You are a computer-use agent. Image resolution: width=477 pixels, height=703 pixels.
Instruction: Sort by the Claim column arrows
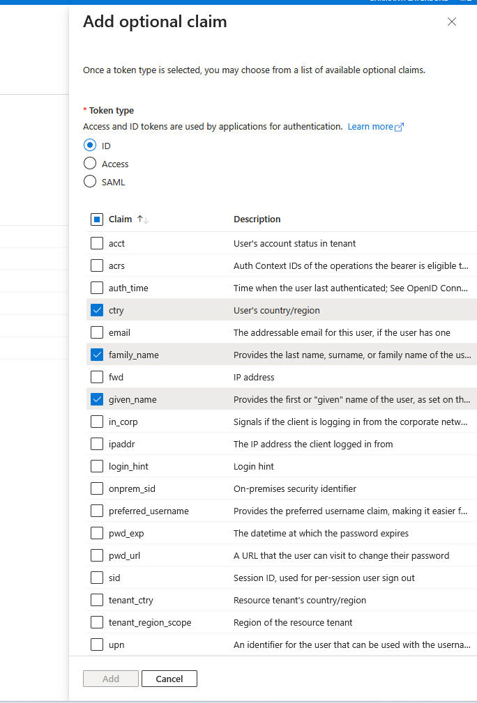click(x=143, y=219)
